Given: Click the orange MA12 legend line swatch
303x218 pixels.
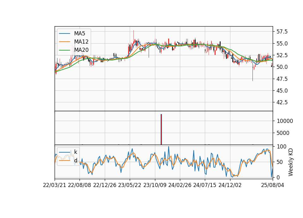Looking at the screenshot, I should [x=64, y=42].
